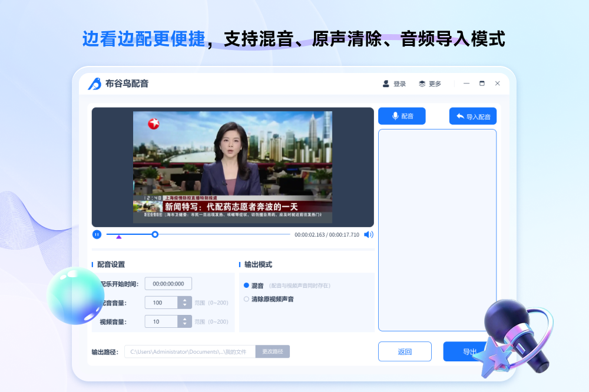The image size is (589, 392).
Task: Start recording with 配音 microphone button
Action: (x=402, y=116)
